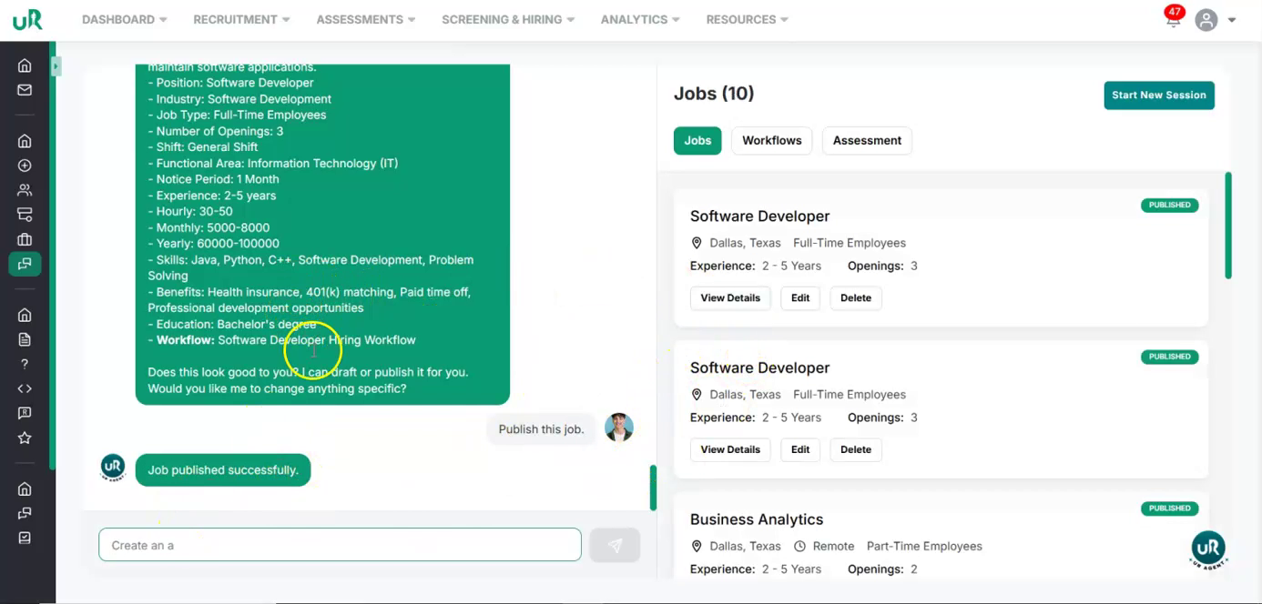Expand the sidebar with the small arrow handle
1262x604 pixels.
[x=56, y=66]
